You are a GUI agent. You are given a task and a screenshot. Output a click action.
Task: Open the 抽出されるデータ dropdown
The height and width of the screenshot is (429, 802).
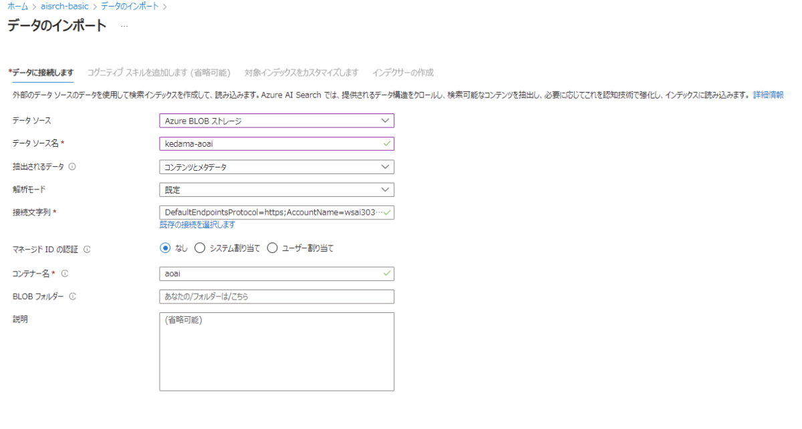[x=277, y=167]
